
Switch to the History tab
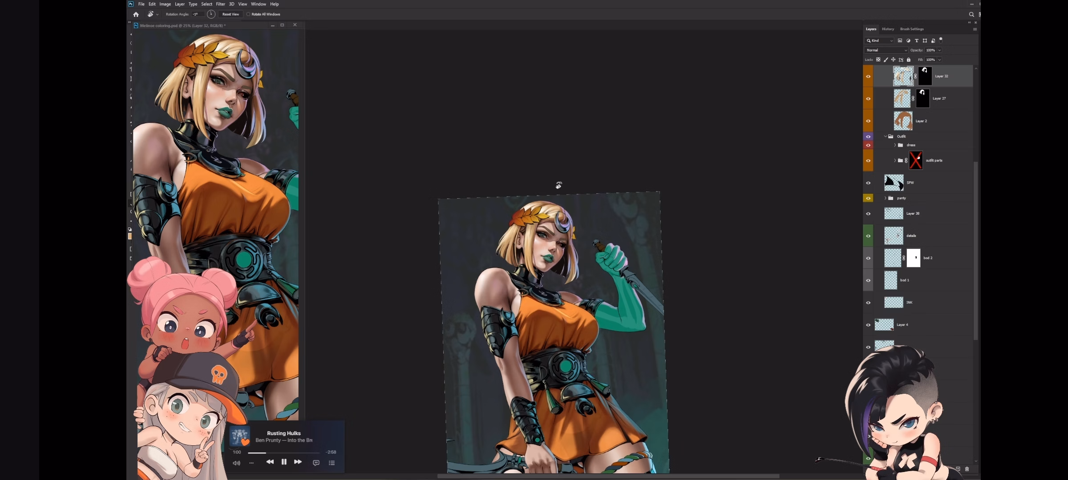888,29
